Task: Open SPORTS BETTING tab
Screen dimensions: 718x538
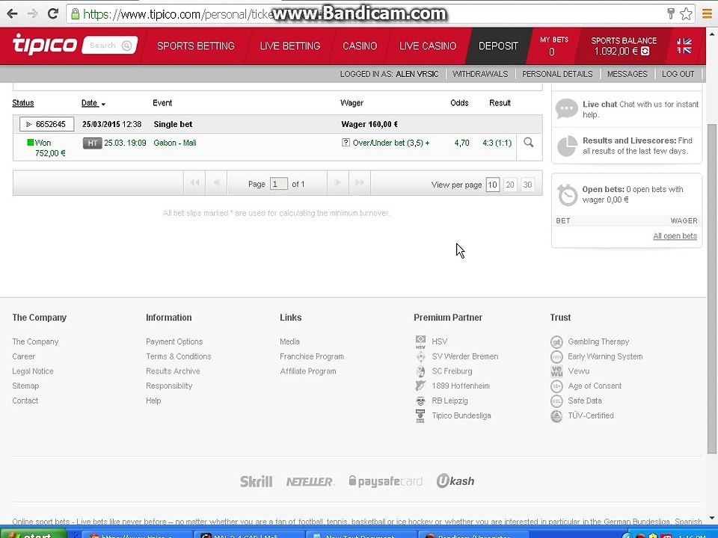Action: [x=195, y=46]
